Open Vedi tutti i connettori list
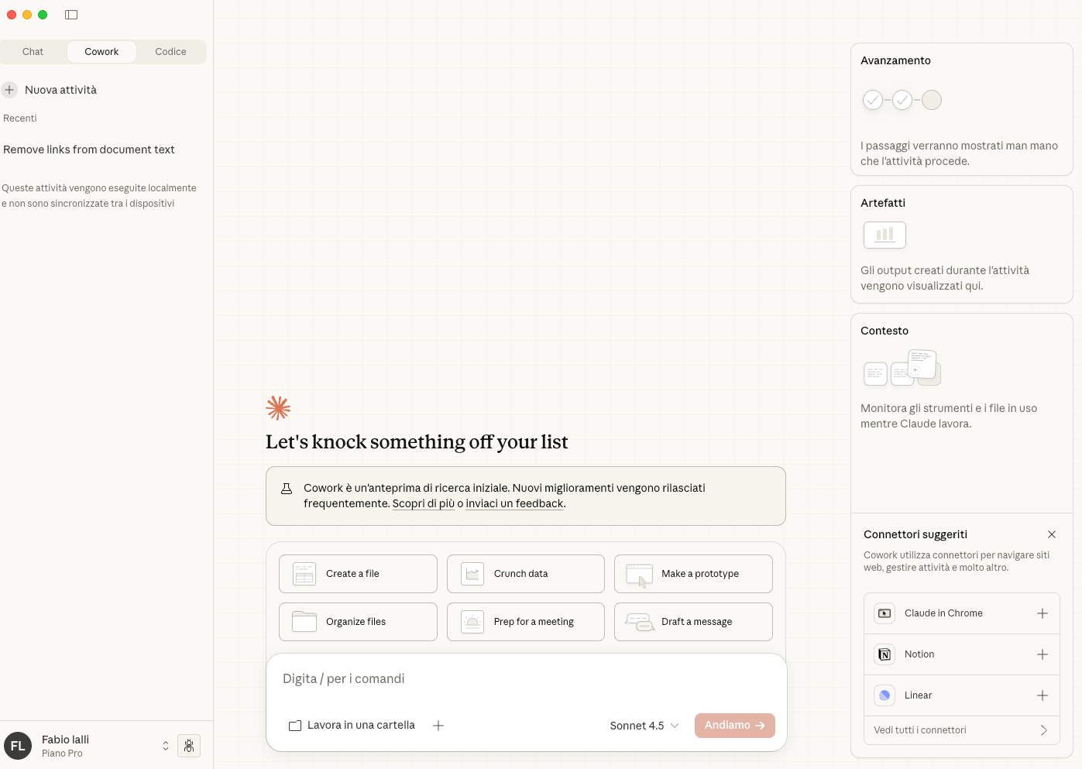Screen dimensions: 1082x769 click(961, 730)
